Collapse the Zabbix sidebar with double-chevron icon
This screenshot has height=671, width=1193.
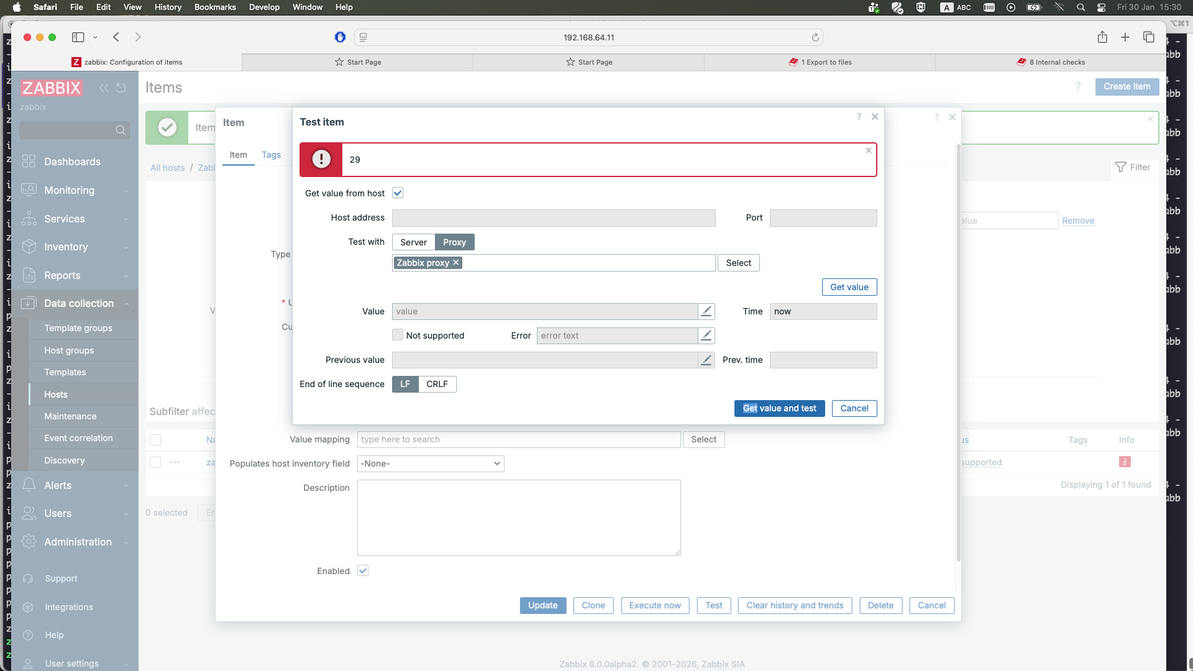click(x=104, y=88)
